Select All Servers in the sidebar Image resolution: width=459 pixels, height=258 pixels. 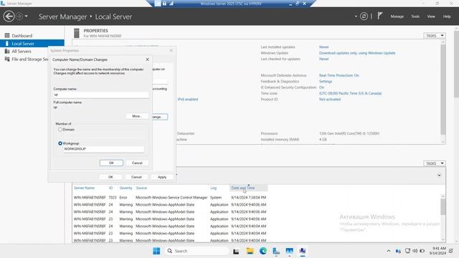(22, 51)
